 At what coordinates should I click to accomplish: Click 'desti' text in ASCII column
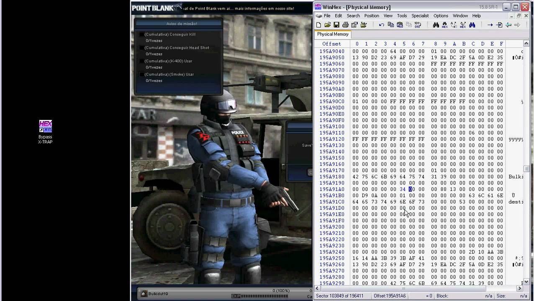[516, 202]
